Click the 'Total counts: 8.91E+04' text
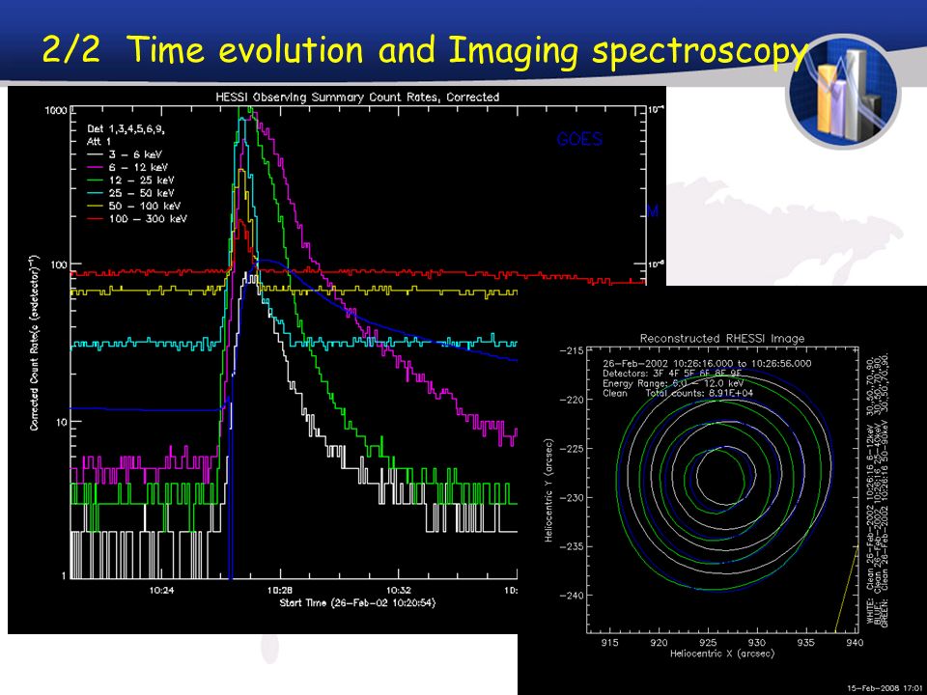Image resolution: width=927 pixels, height=695 pixels. click(699, 393)
